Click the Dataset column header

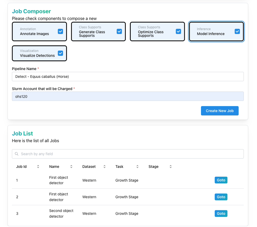click(89, 167)
